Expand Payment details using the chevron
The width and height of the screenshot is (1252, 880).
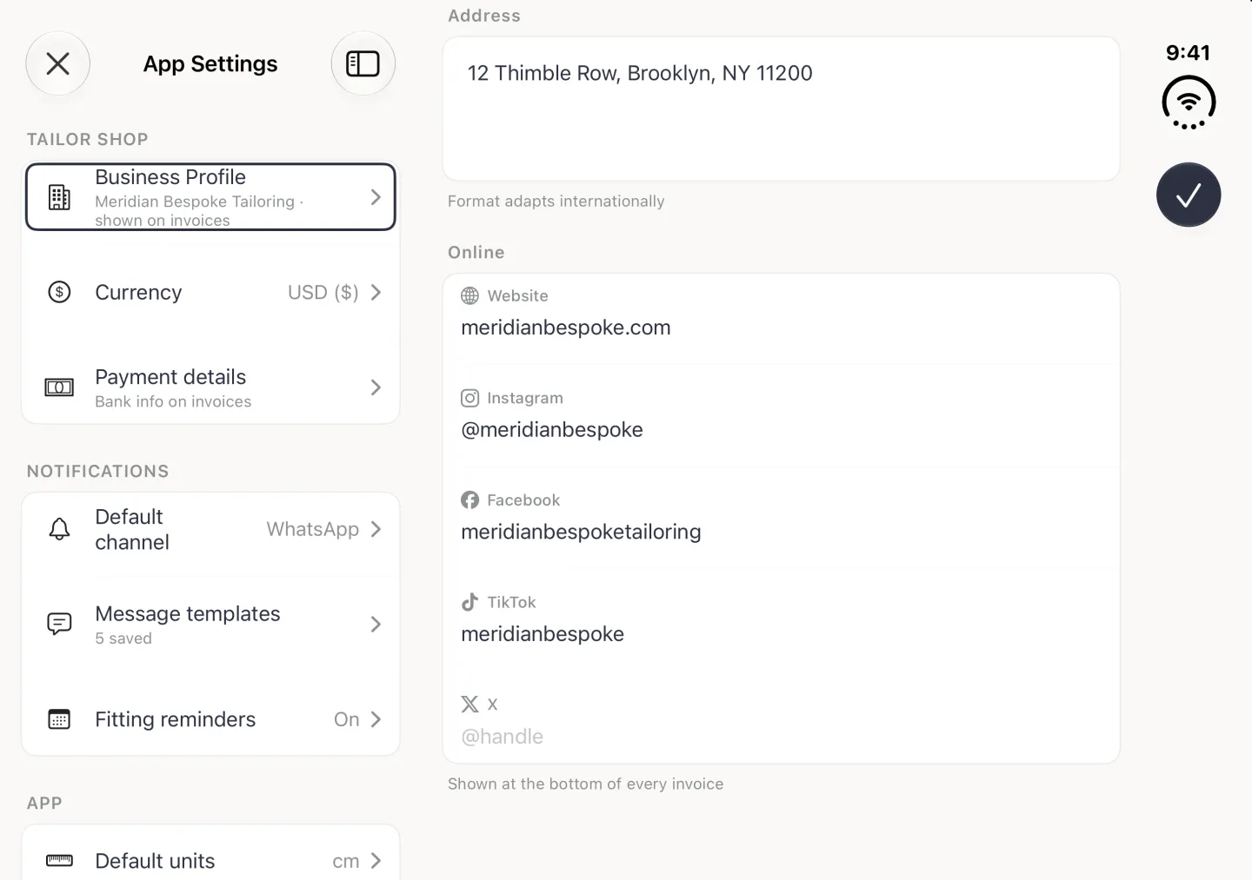coord(376,387)
